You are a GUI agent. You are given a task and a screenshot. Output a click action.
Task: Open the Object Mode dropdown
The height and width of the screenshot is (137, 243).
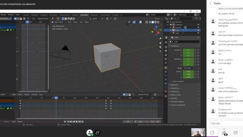pos(59,22)
